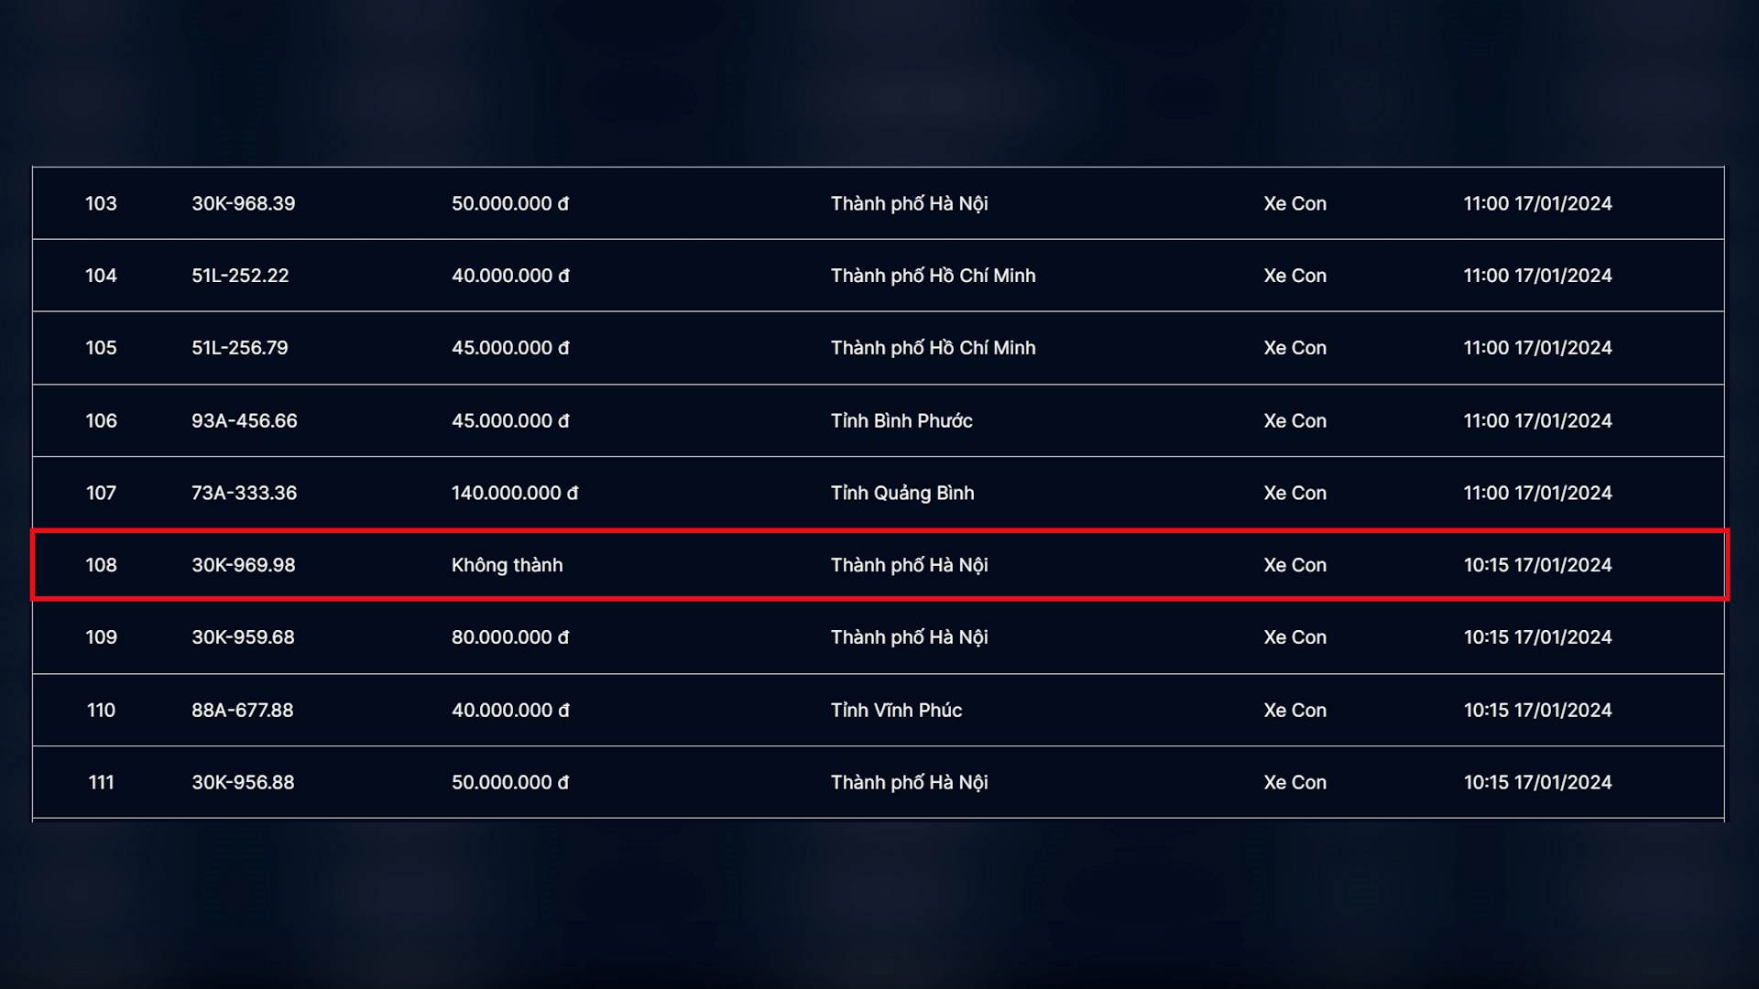Image resolution: width=1759 pixels, height=989 pixels.
Task: Click row number 111
Action: 101,782
